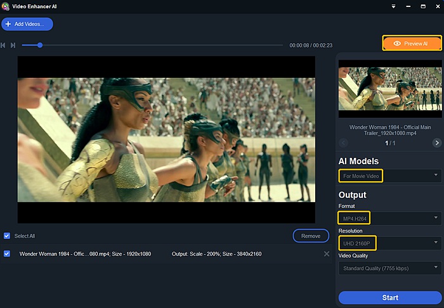Click the Output Scale 200% text

tap(217, 253)
